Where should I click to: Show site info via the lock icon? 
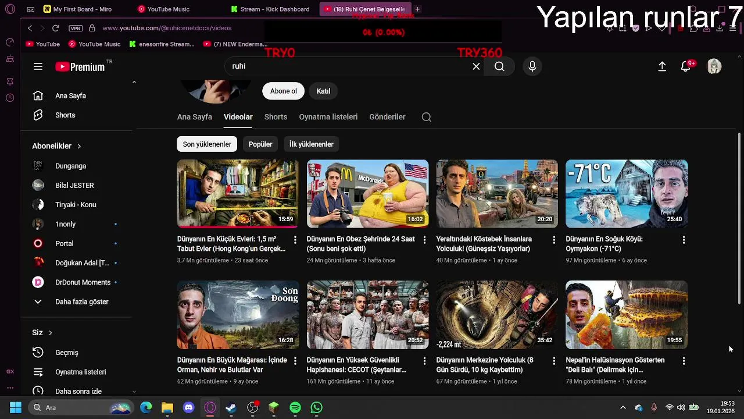click(92, 28)
